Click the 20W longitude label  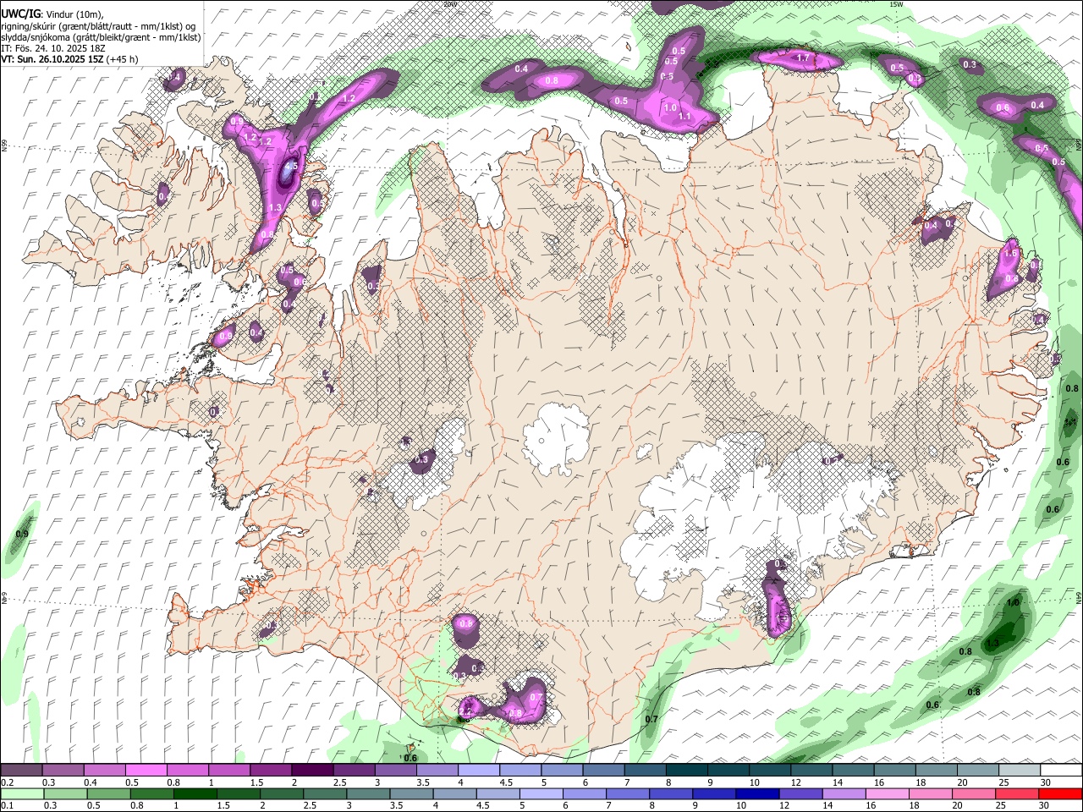pyautogui.click(x=449, y=4)
